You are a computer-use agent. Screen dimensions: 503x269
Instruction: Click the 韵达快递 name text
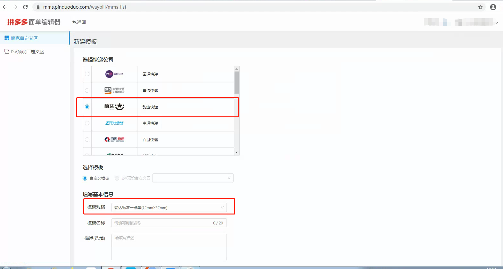150,107
